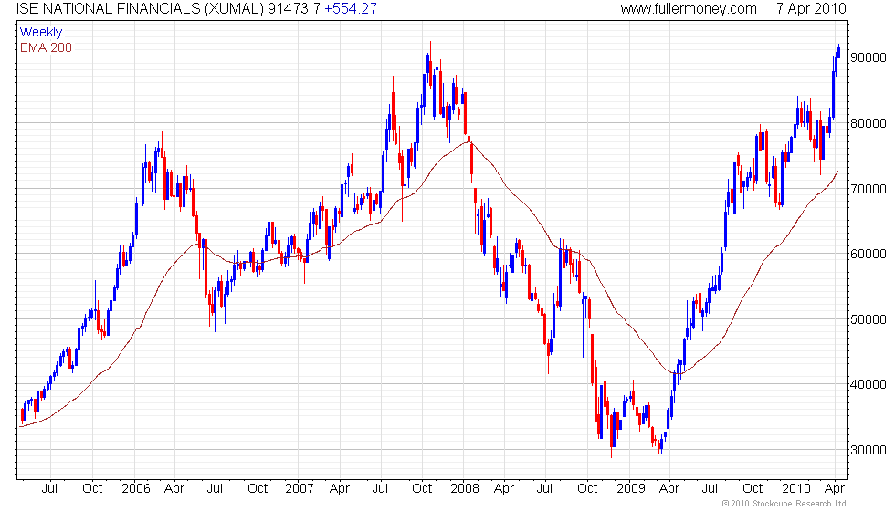Open the www.fullermoney.com link
This screenshot has width=895, height=511.
click(x=689, y=8)
